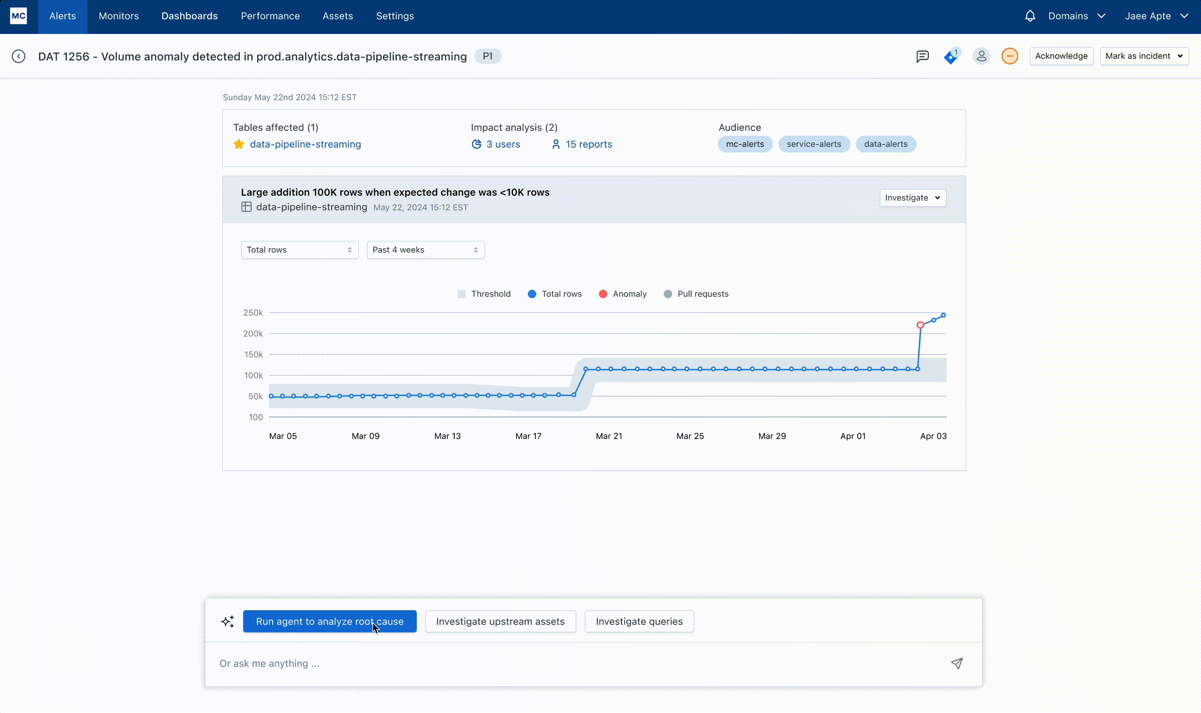1201x713 pixels.
Task: Toggle the Pull requests legend entry
Action: pyautogui.click(x=696, y=294)
